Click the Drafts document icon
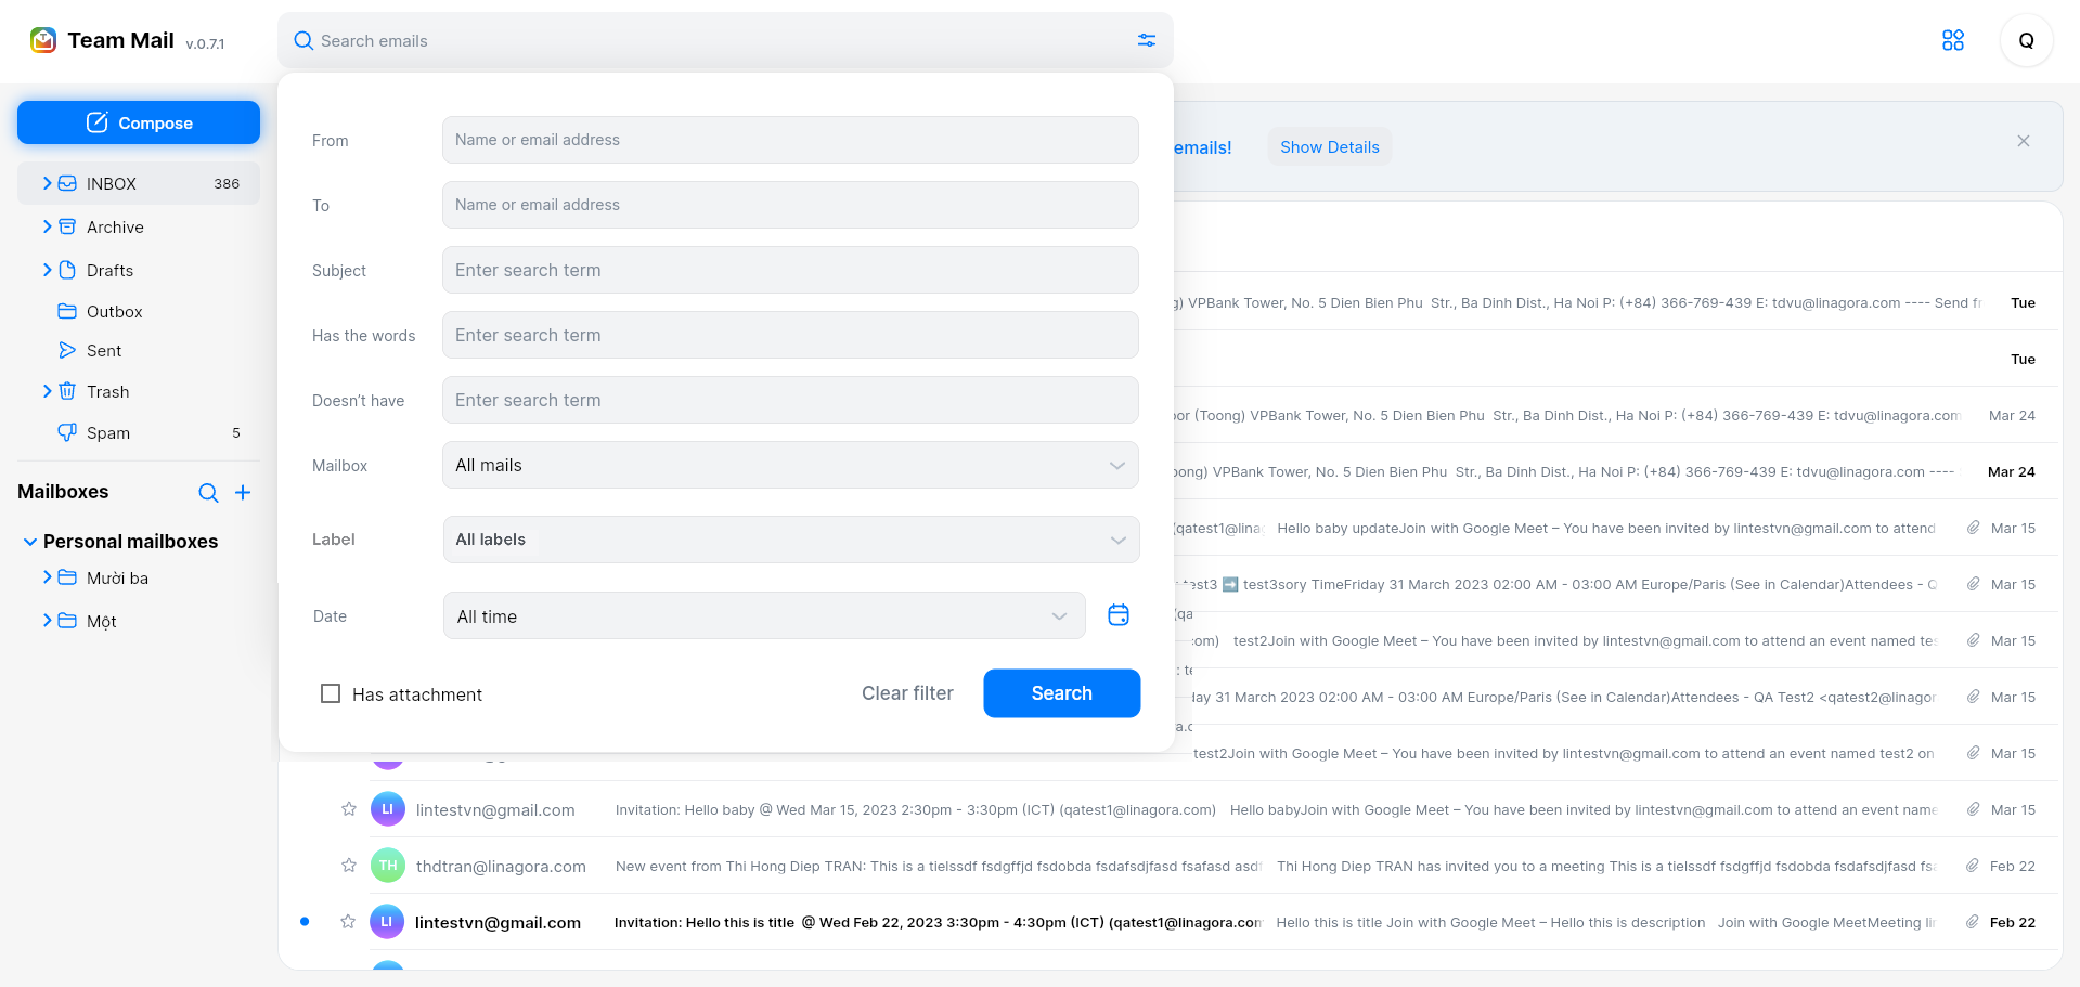This screenshot has height=987, width=2080. pyautogui.click(x=67, y=270)
